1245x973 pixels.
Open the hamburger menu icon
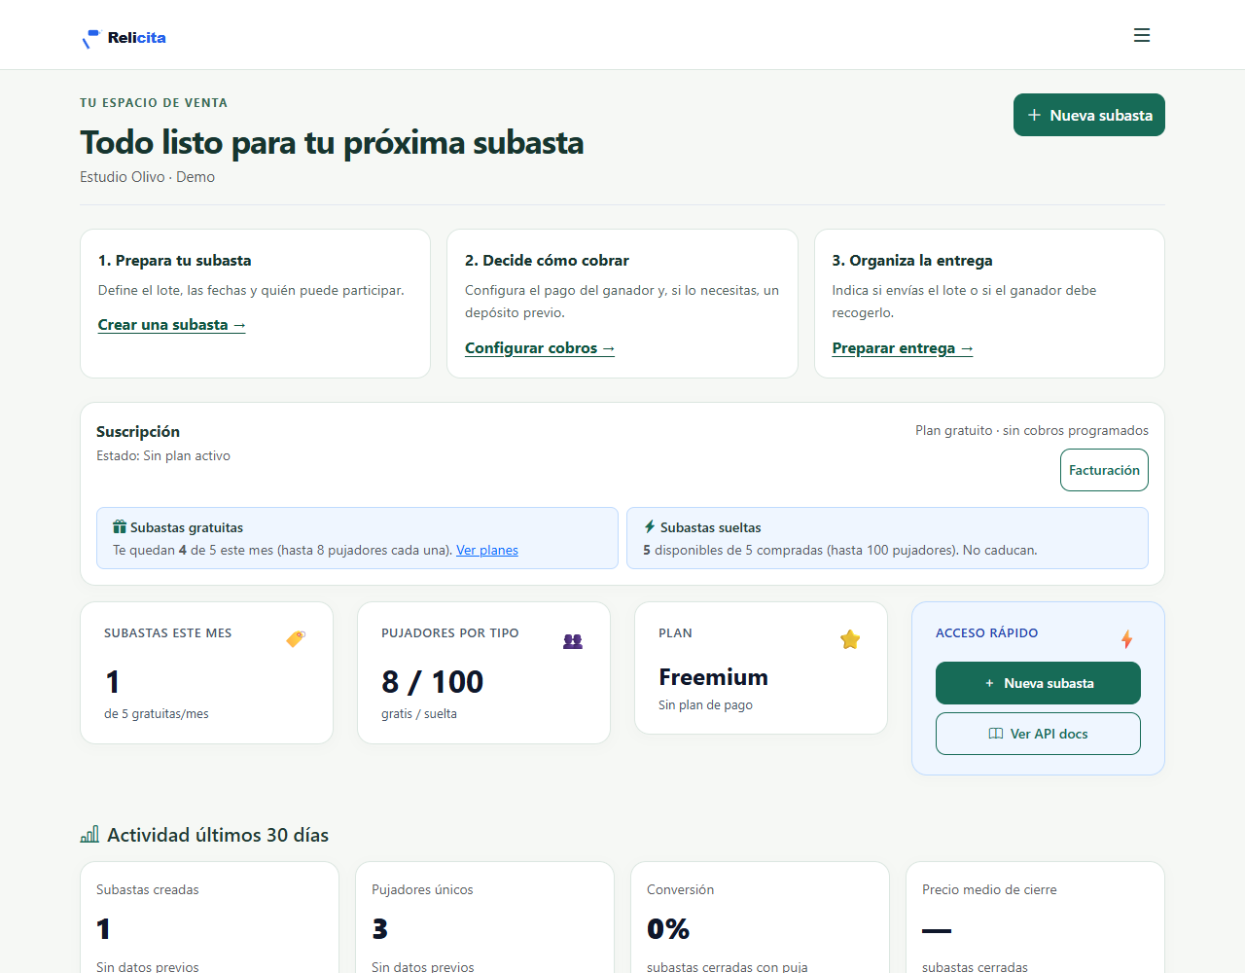[x=1142, y=35]
